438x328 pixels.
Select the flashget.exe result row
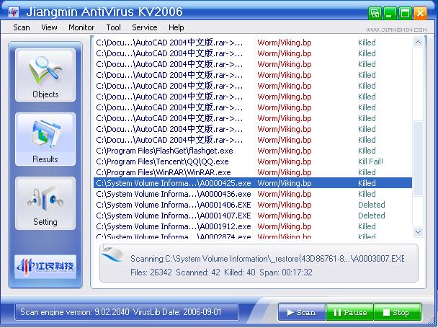click(253, 151)
